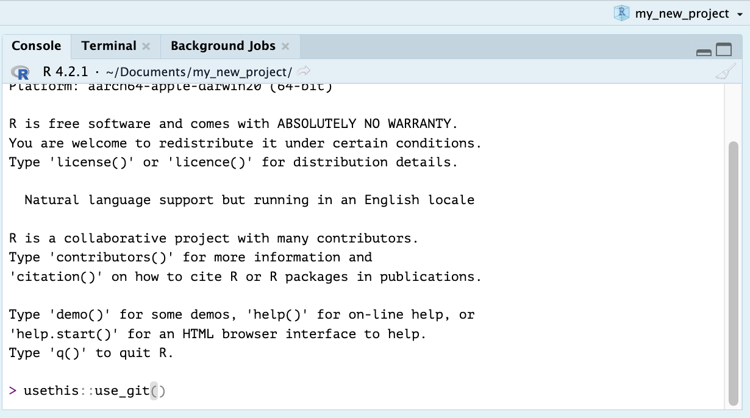Maximize the console pane
750x418 pixels.
[724, 50]
